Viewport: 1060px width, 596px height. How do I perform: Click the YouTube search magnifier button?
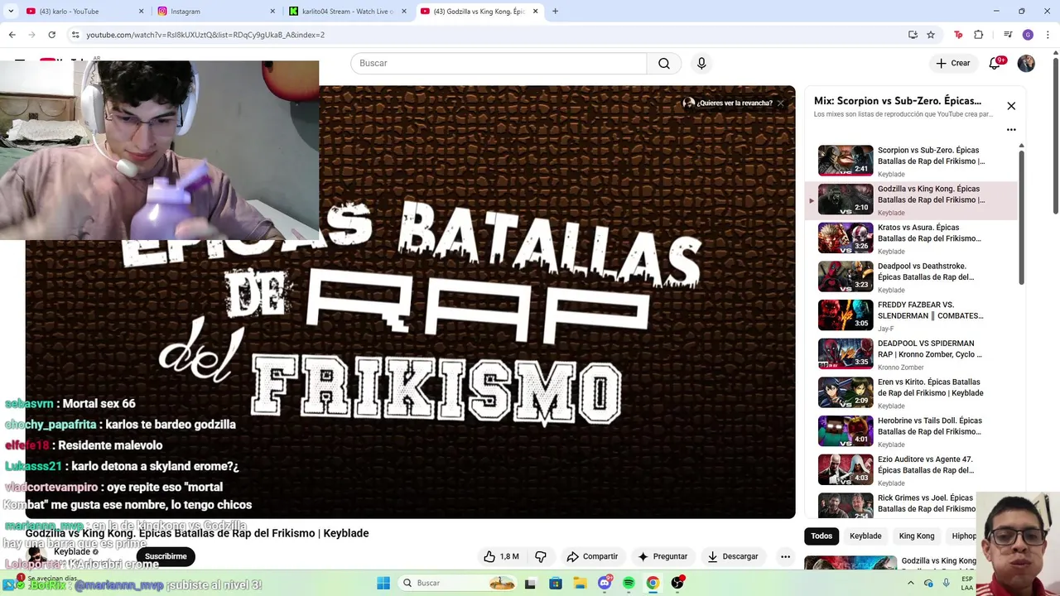click(x=664, y=63)
